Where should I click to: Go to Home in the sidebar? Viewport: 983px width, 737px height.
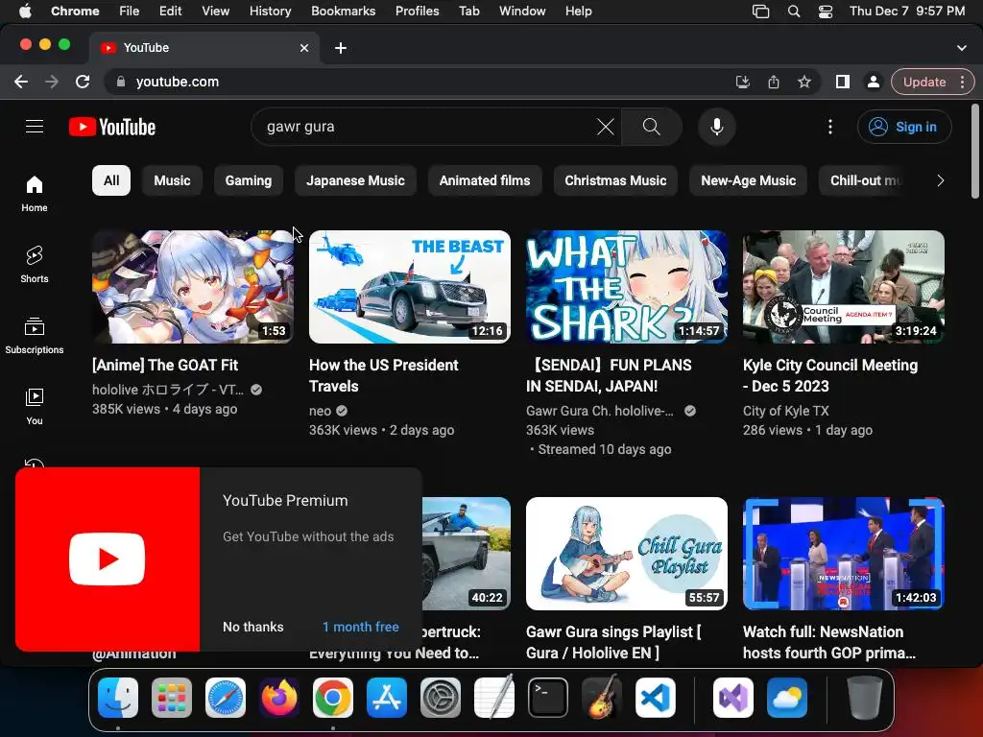tap(35, 194)
